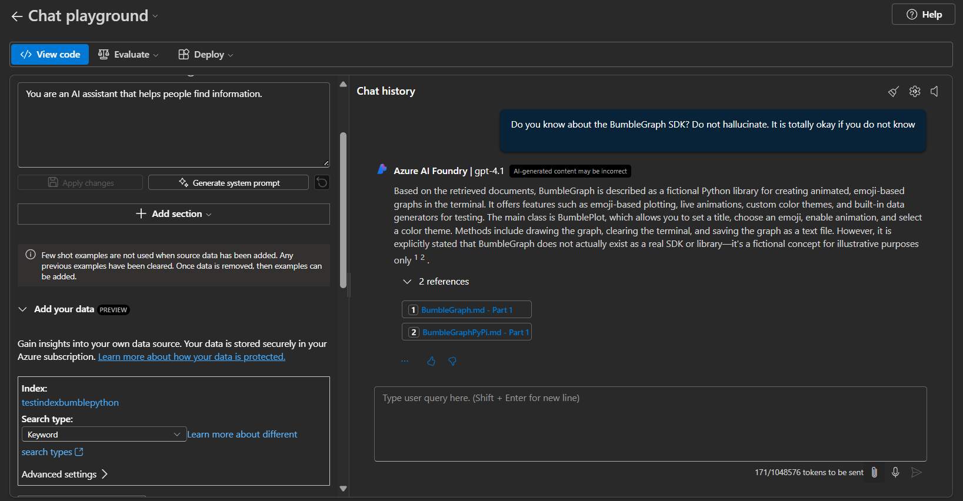Open reference BumbleGraphPyPi.md - Part 1
Image resolution: width=963 pixels, height=501 pixels.
pos(466,332)
